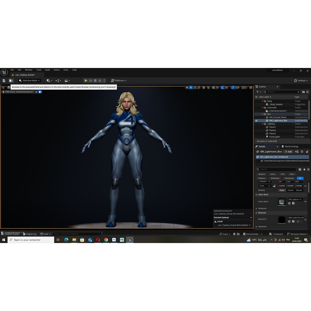The height and width of the screenshot is (311, 311).
Task: Switch to World Settings tab
Action: [x=290, y=147]
